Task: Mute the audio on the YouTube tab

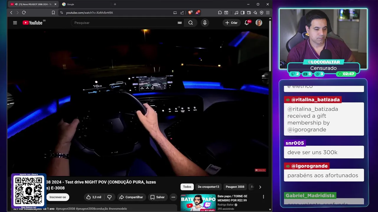Action: click(x=16, y=4)
